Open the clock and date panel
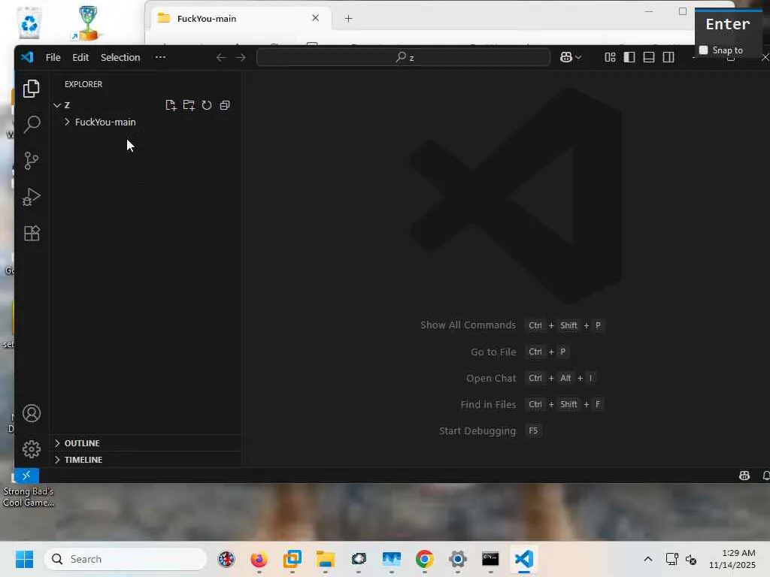This screenshot has width=770, height=577. tap(732, 559)
